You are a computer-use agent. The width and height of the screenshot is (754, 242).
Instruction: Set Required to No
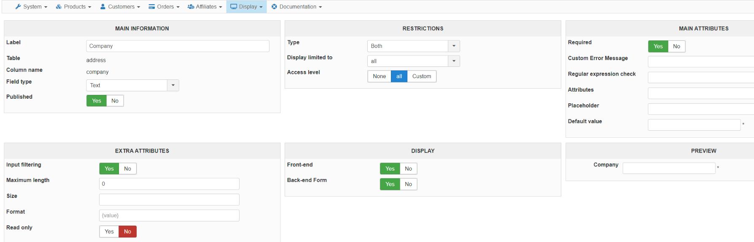pyautogui.click(x=676, y=47)
